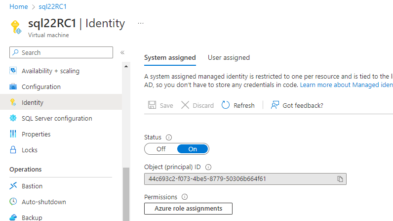Click the Object (principal) ID field

(x=245, y=179)
